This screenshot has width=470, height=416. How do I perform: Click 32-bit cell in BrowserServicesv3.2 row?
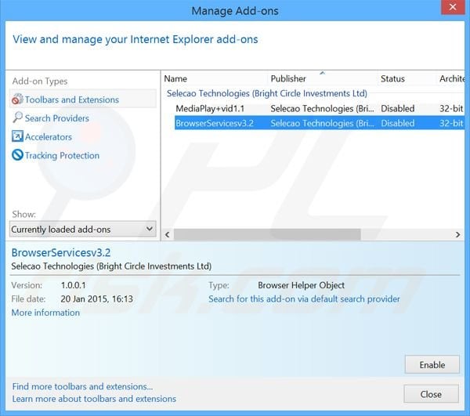coord(451,123)
